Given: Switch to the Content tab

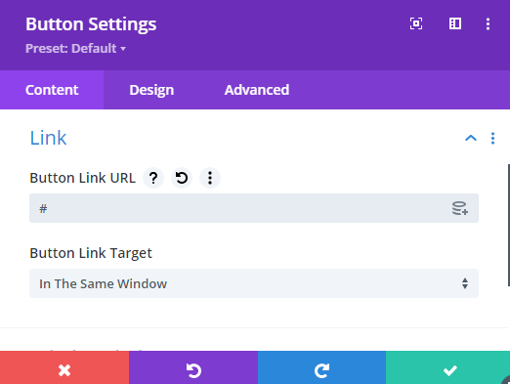Looking at the screenshot, I should click(52, 90).
